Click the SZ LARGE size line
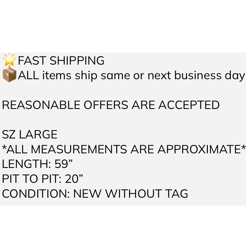This screenshot has height=246, width=246. click(x=29, y=134)
